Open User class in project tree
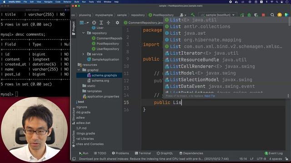Image resolution: width=291 pixels, height=163 pixels. 98,28
